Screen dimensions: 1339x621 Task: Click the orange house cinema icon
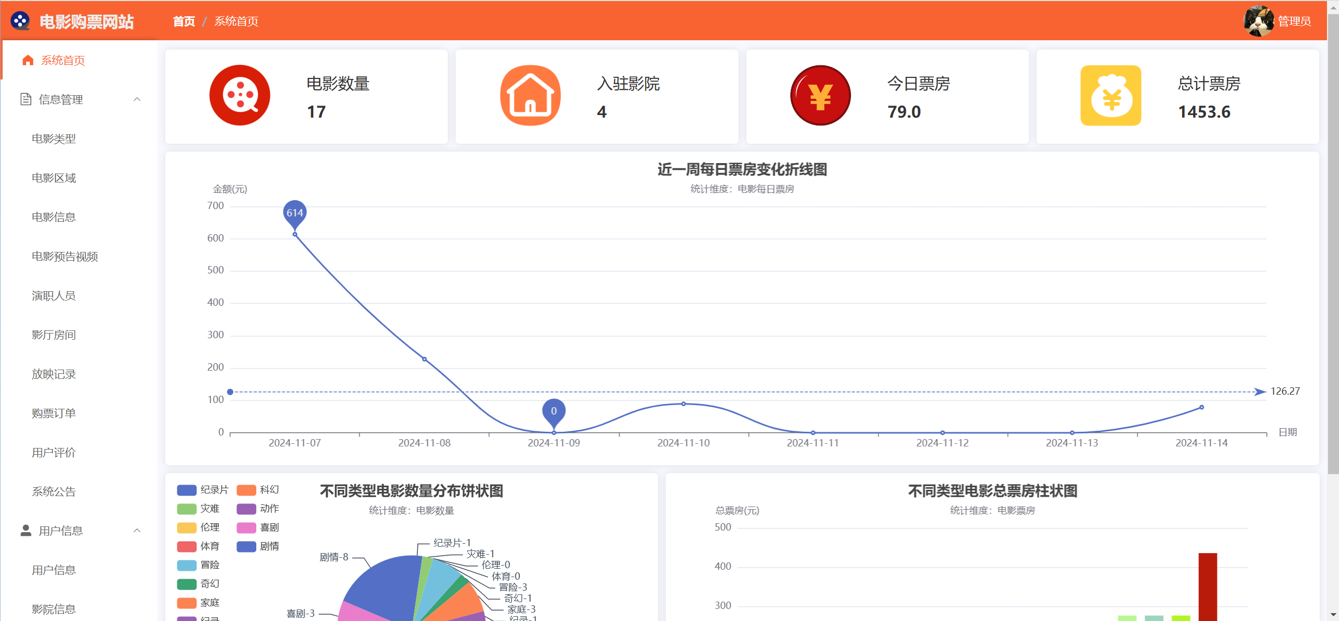tap(530, 96)
